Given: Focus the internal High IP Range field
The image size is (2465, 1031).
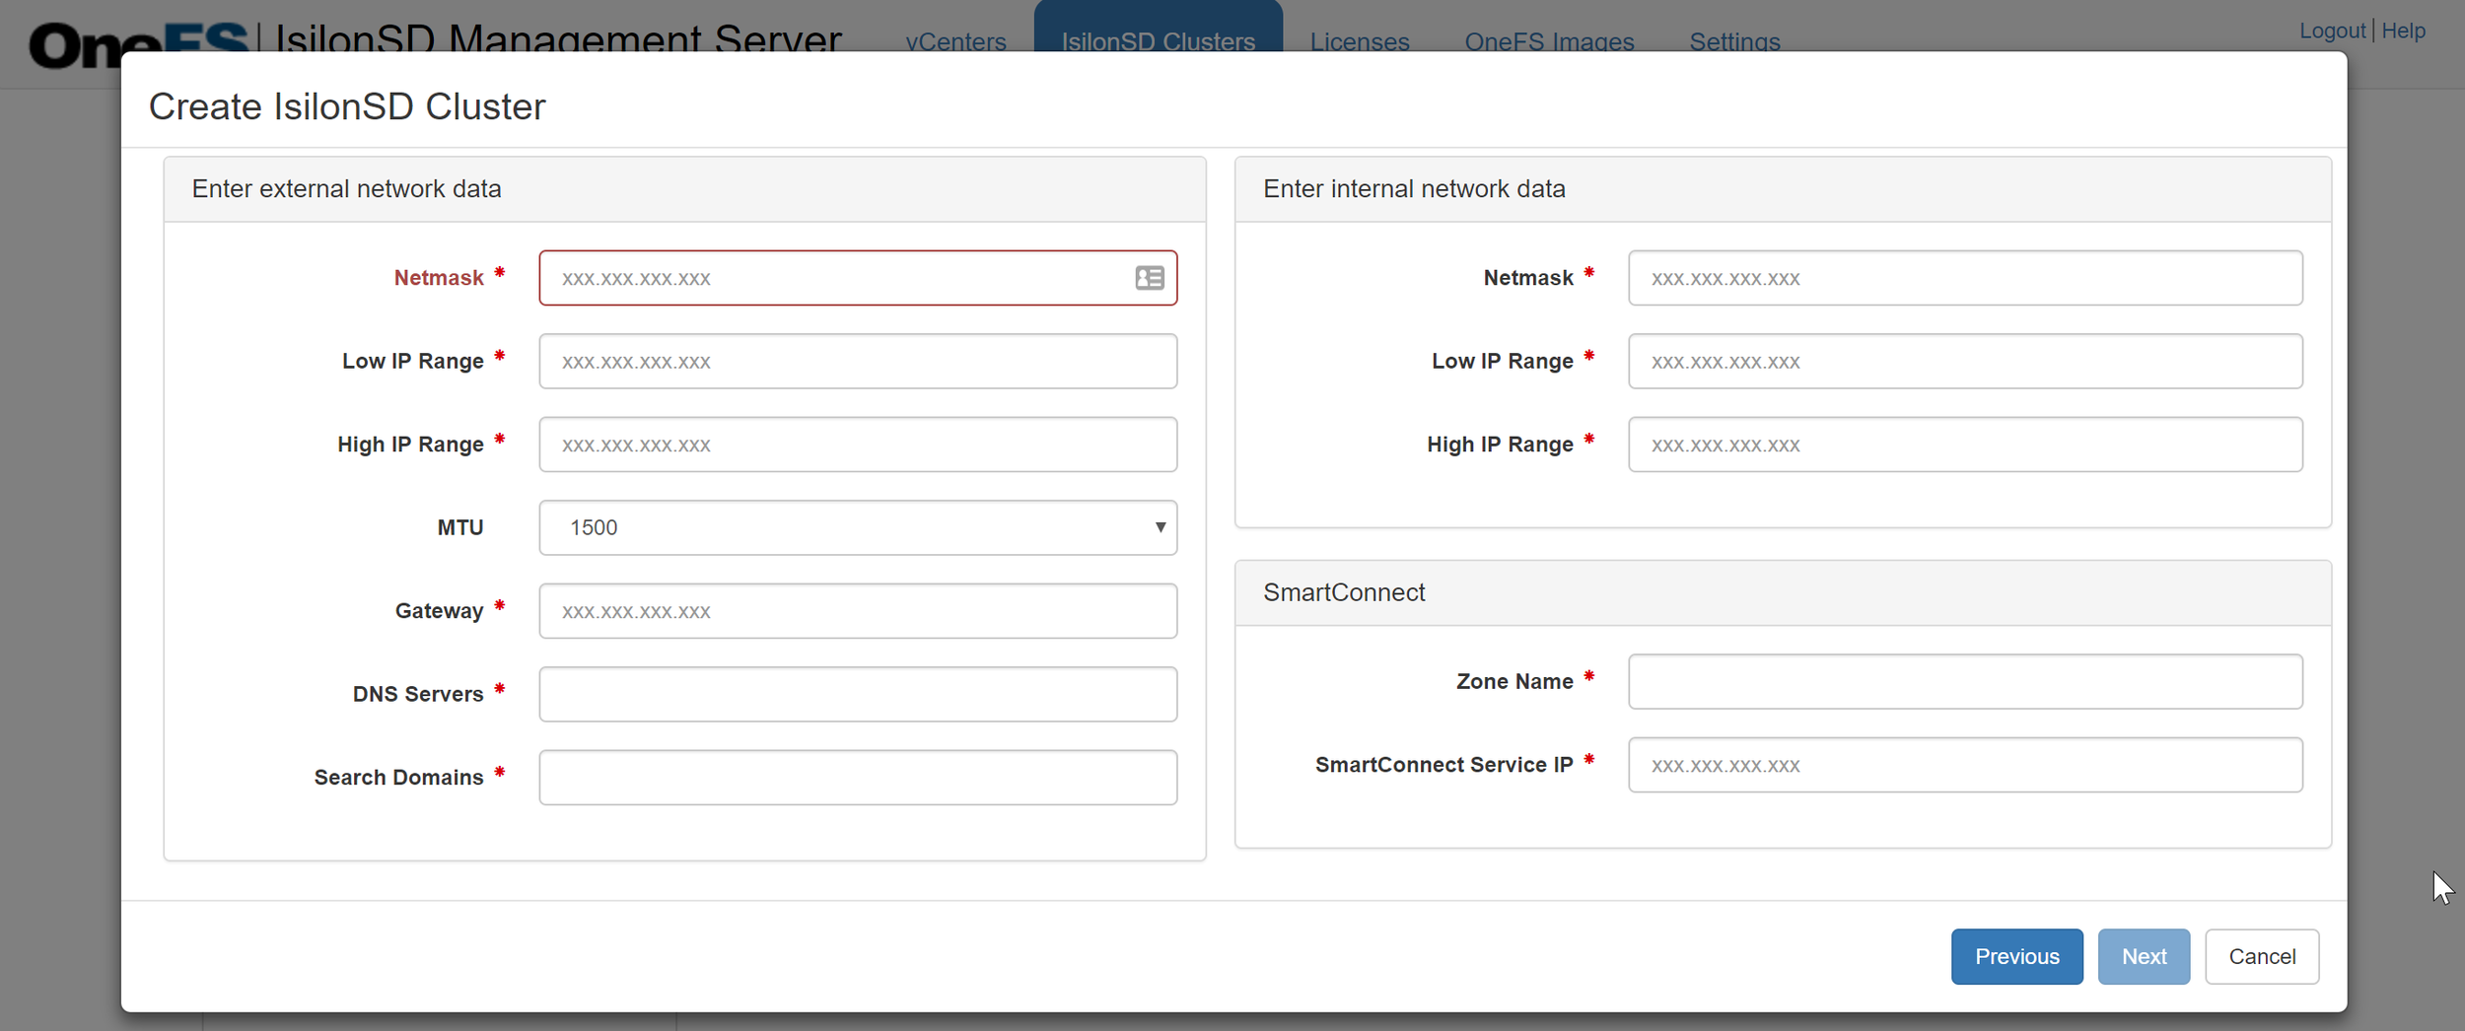Looking at the screenshot, I should click(x=1965, y=445).
